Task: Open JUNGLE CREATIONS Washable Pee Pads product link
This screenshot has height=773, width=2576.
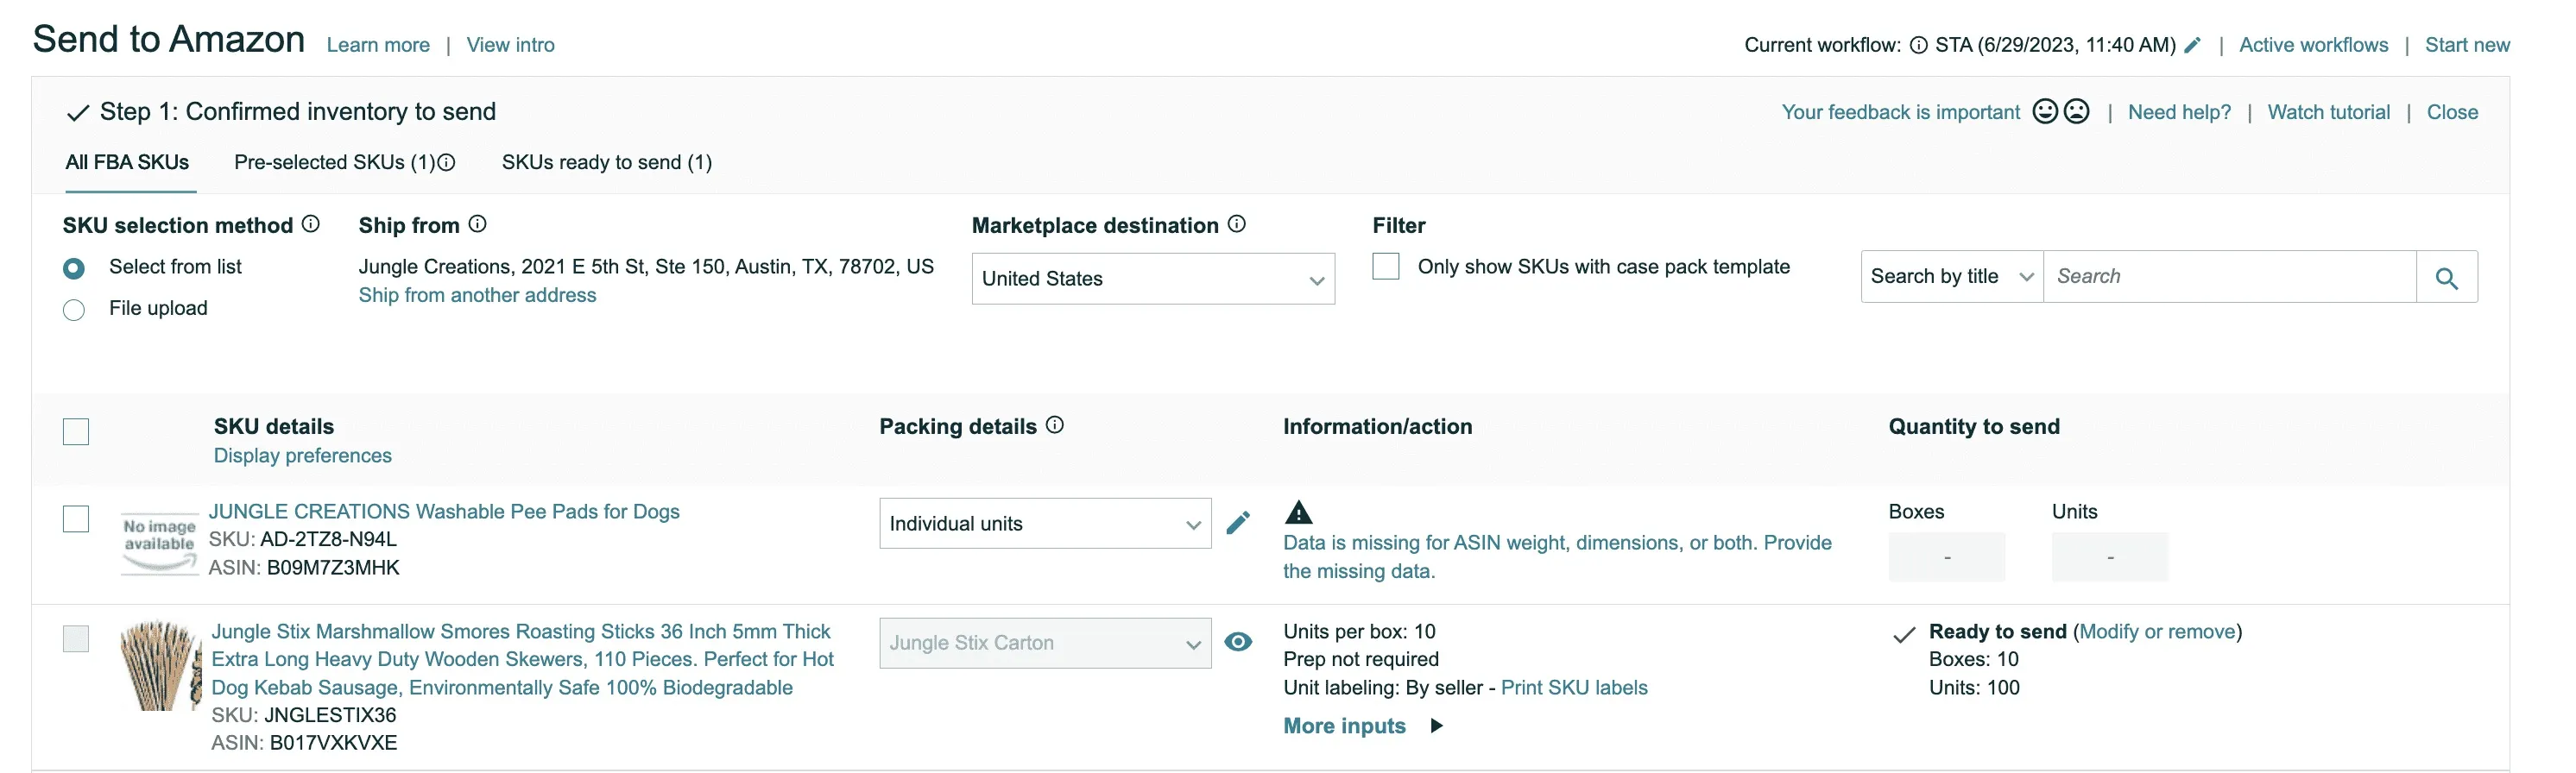Action: (444, 511)
